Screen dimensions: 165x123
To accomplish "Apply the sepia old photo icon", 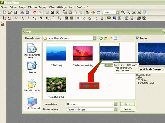I will tap(72, 18).
